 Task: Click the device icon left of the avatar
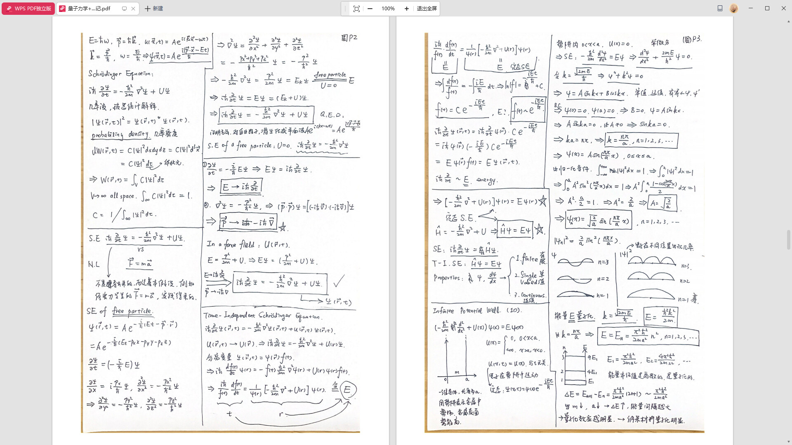(720, 8)
